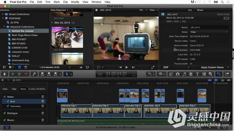Go to the previous edit point
Screen dimensions: 234x131
tap(120, 67)
